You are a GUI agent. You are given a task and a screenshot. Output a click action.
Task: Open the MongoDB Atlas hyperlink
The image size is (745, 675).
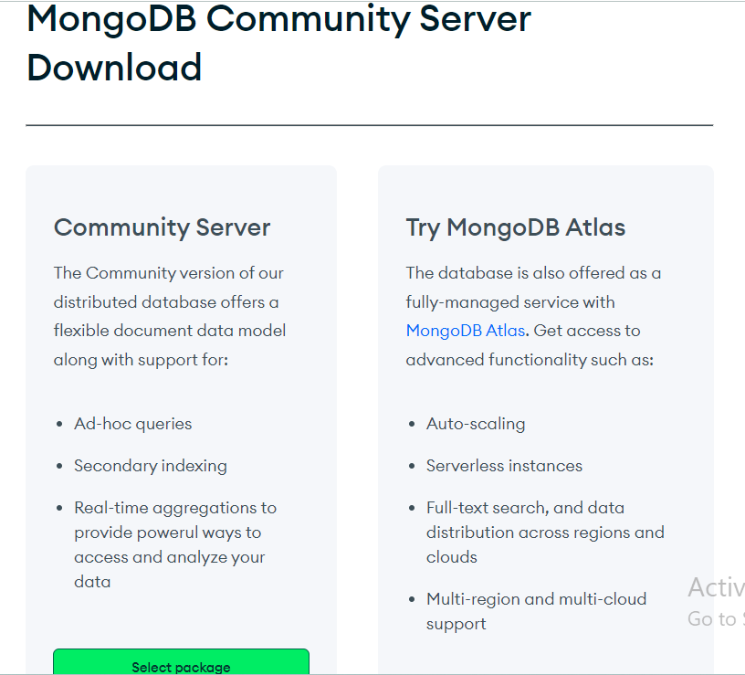click(x=465, y=331)
